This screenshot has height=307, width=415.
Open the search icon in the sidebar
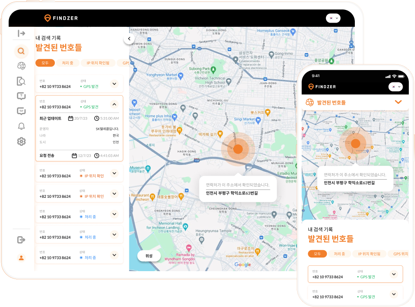pos(21,52)
